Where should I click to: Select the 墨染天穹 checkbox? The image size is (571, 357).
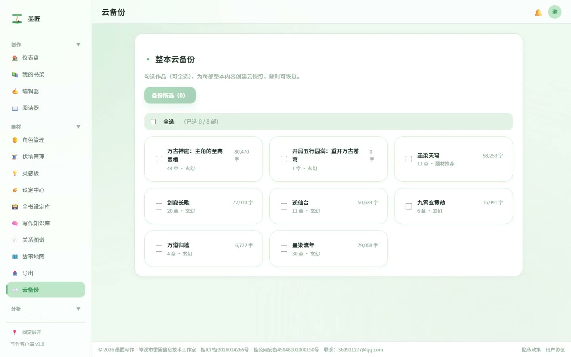[409, 159]
